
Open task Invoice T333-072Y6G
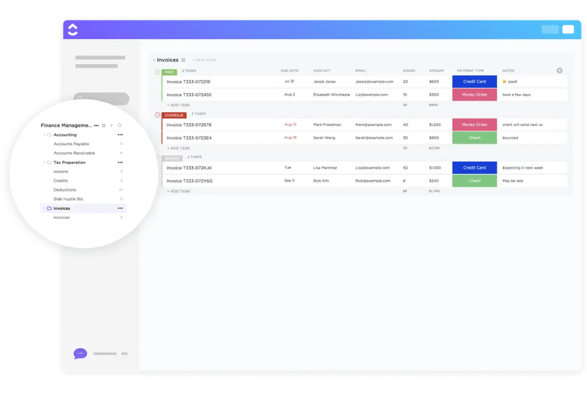click(x=190, y=181)
